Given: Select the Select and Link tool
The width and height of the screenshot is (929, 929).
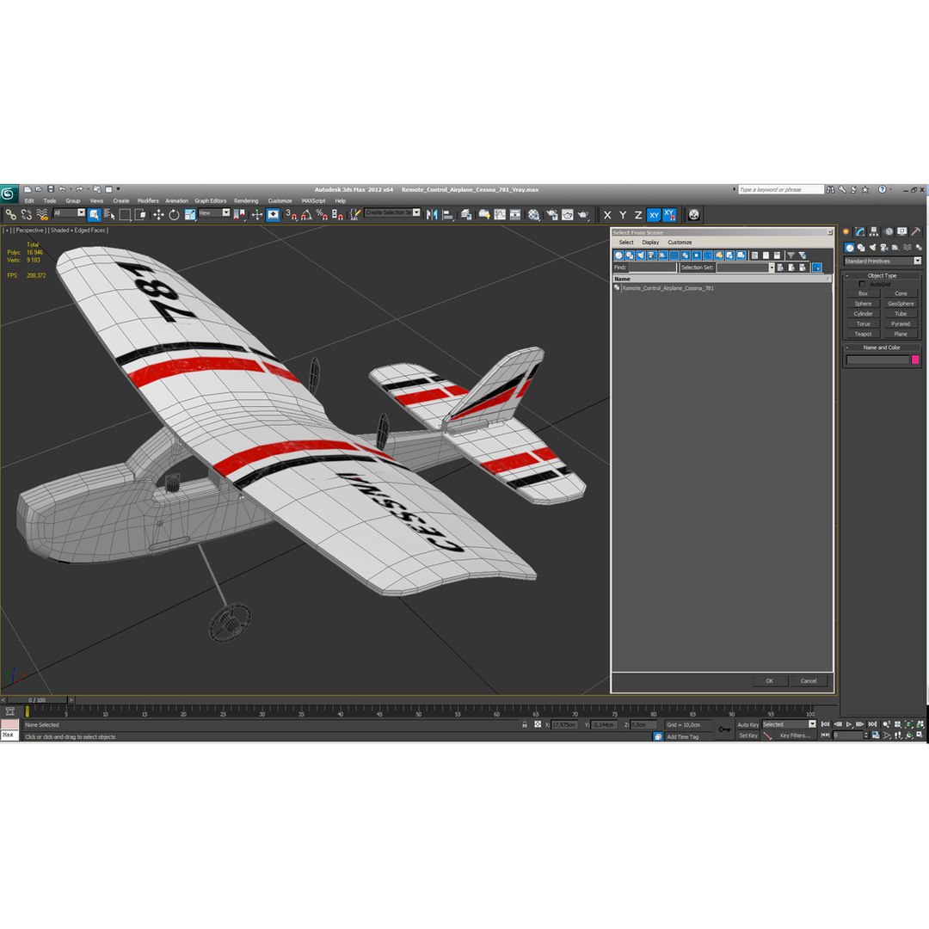Looking at the screenshot, I should pyautogui.click(x=10, y=214).
